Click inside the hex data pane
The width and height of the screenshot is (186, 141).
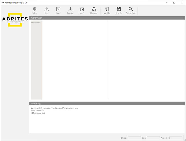(x=75, y=60)
